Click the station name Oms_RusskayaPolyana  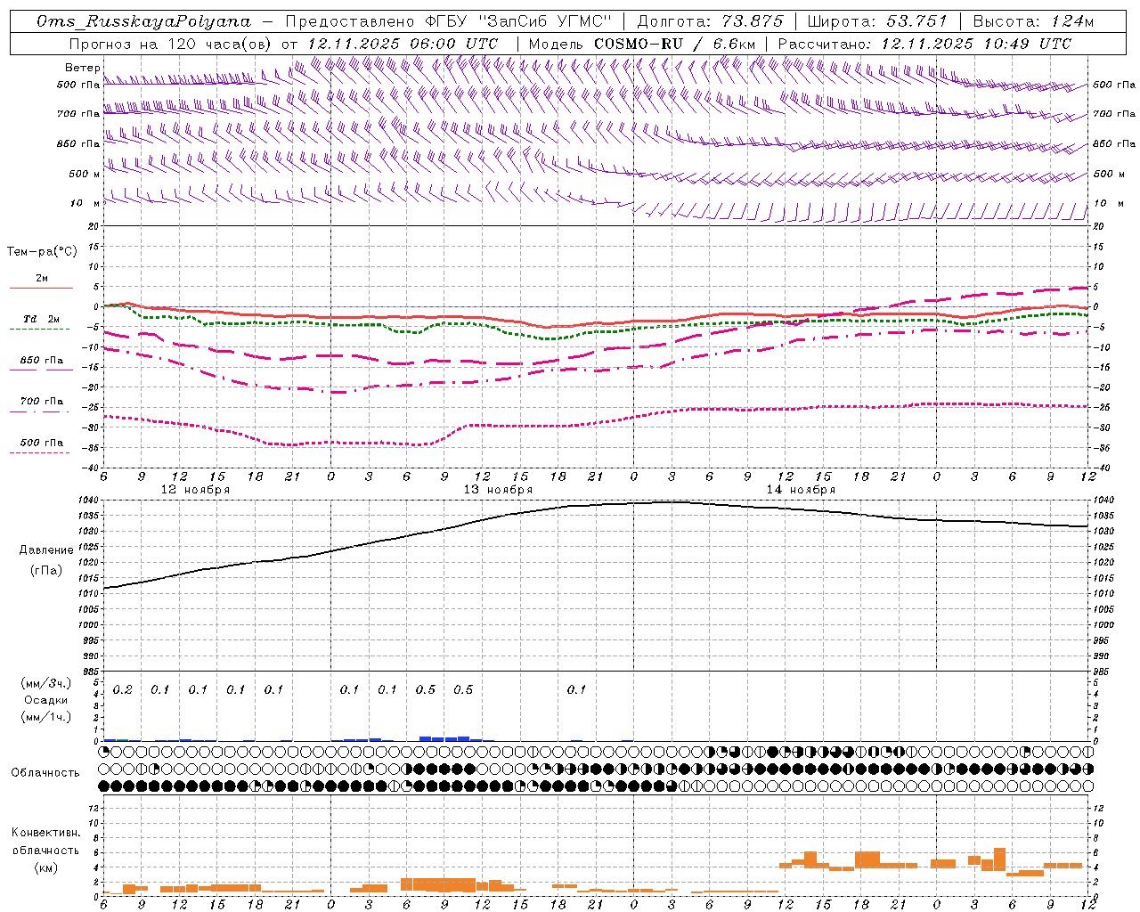(144, 21)
